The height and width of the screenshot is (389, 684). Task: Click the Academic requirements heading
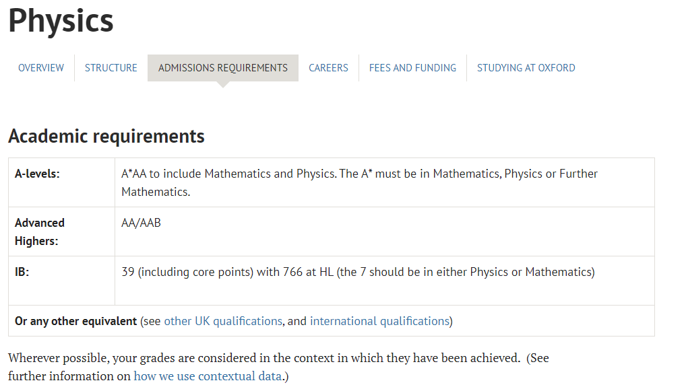(x=106, y=137)
